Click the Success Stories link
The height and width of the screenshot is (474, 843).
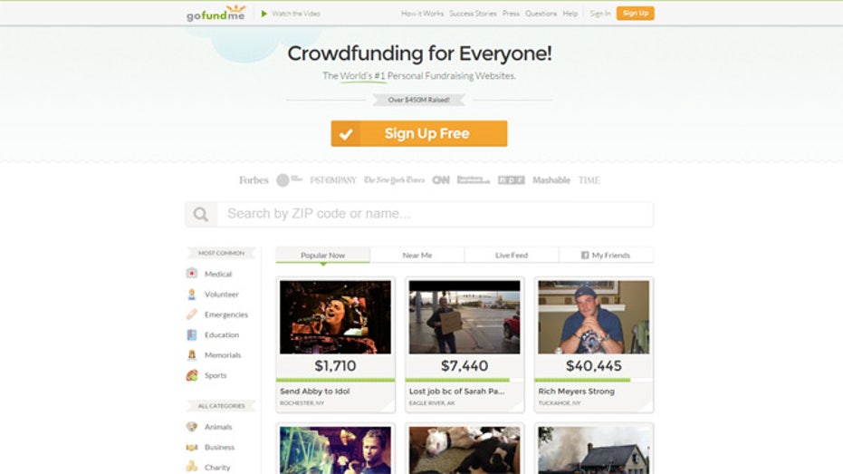coord(473,14)
